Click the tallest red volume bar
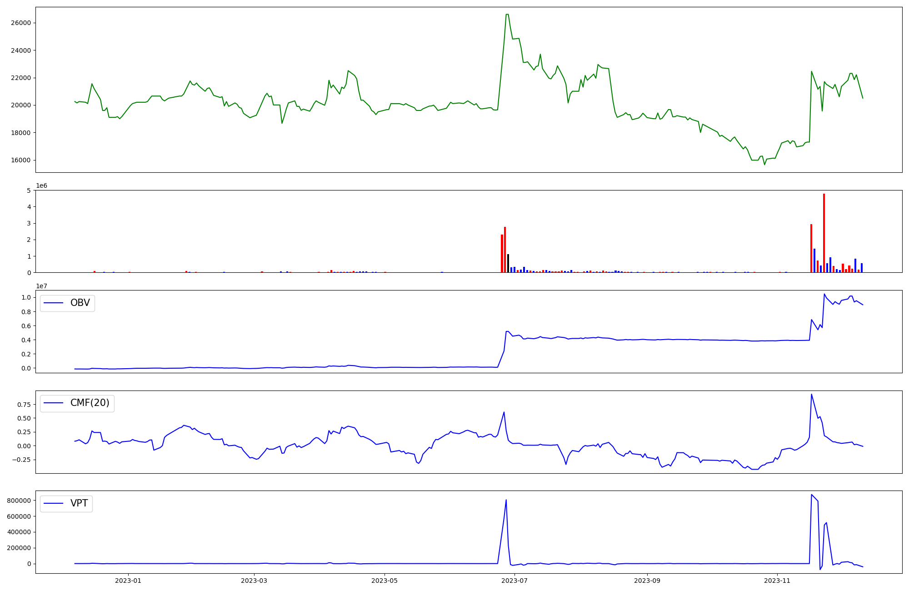909x591 pixels. tap(824, 233)
